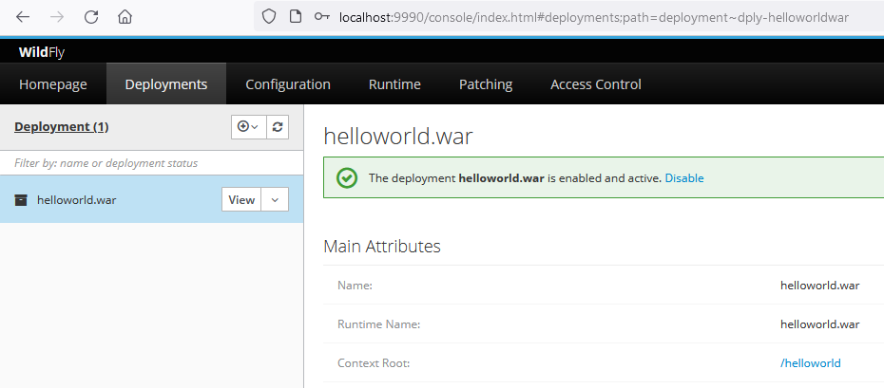This screenshot has height=388, width=884.
Task: Click the shield tracking protection icon
Action: 269,17
